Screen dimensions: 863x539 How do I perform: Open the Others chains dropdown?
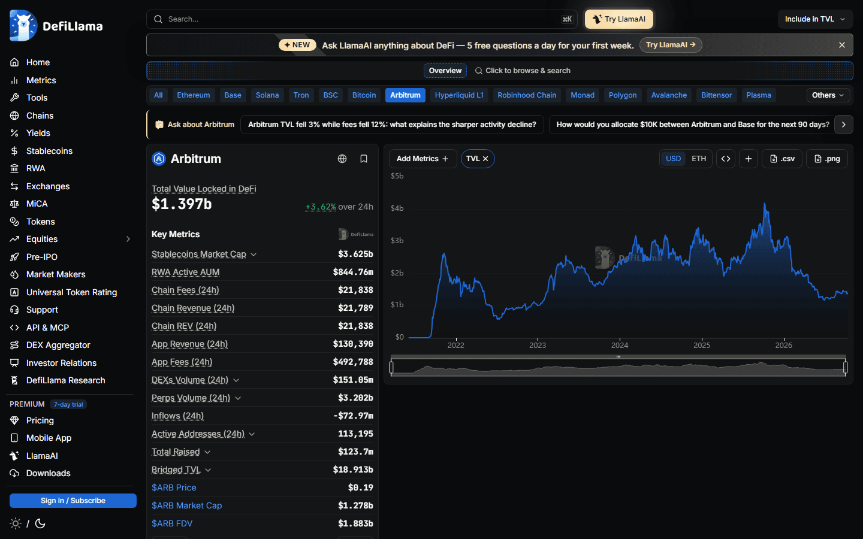828,95
